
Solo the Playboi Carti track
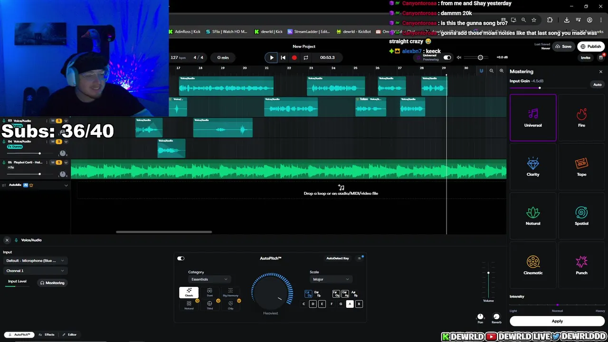pos(59,162)
